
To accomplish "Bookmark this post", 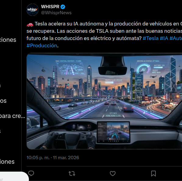I will coord(153,173).
